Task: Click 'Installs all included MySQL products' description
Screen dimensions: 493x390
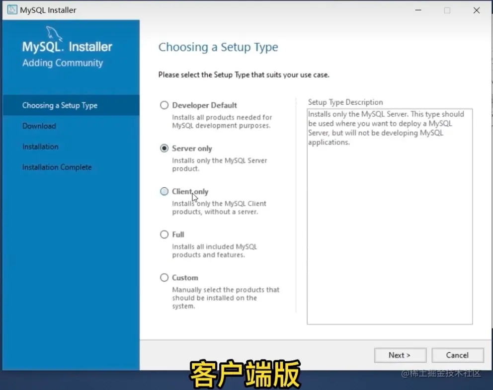Action: click(x=214, y=250)
